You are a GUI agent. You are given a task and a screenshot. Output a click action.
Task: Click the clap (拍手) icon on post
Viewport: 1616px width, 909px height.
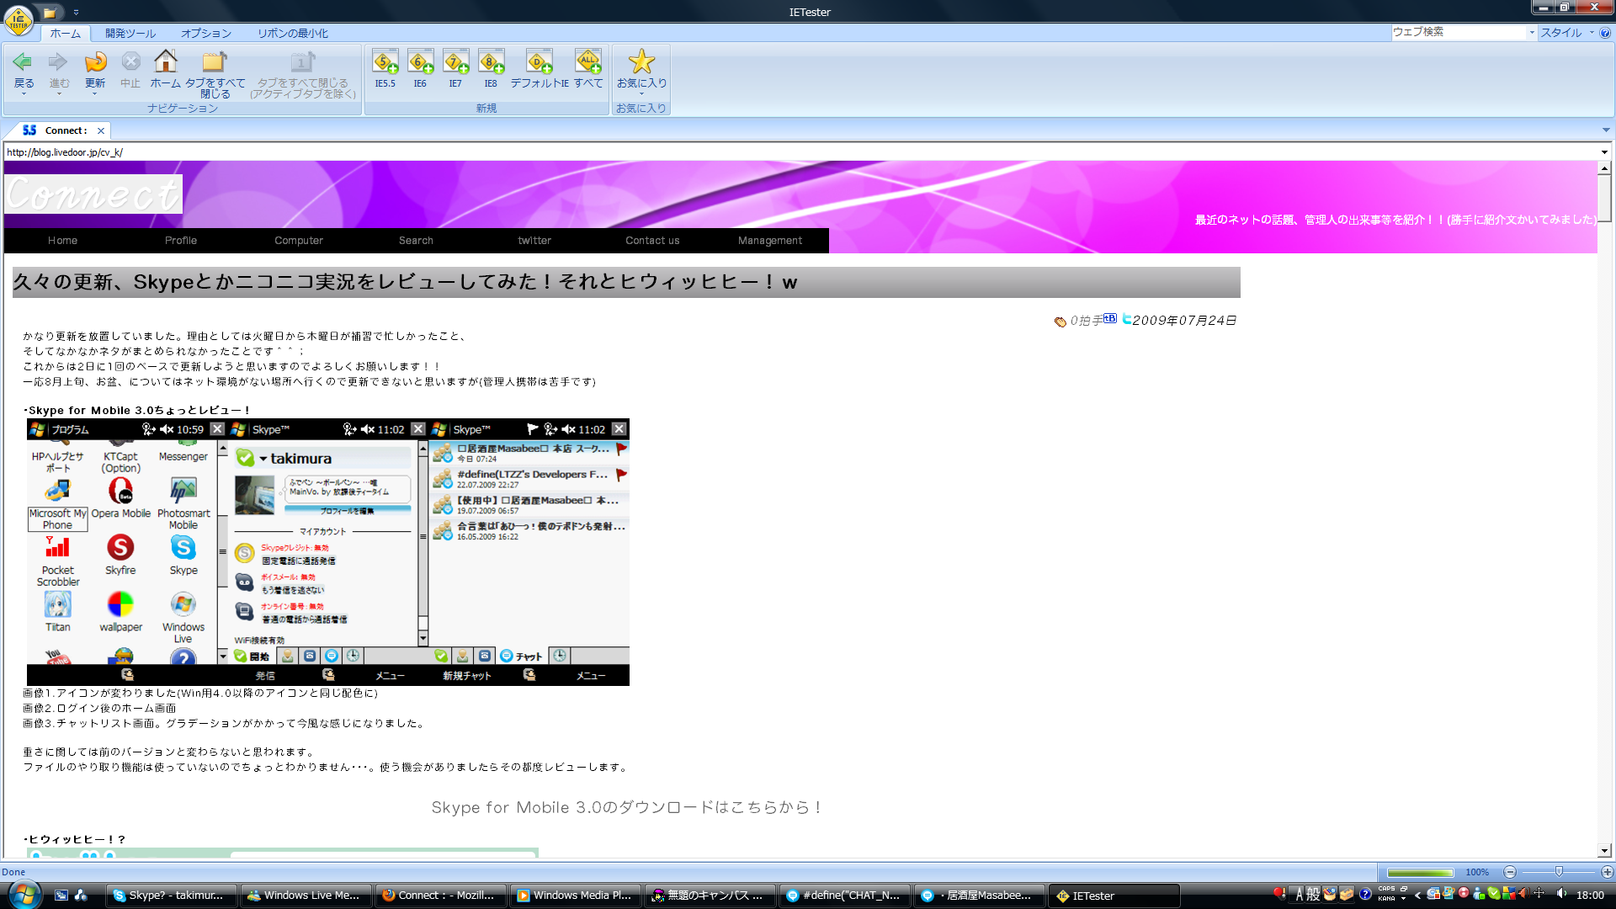[1060, 321]
